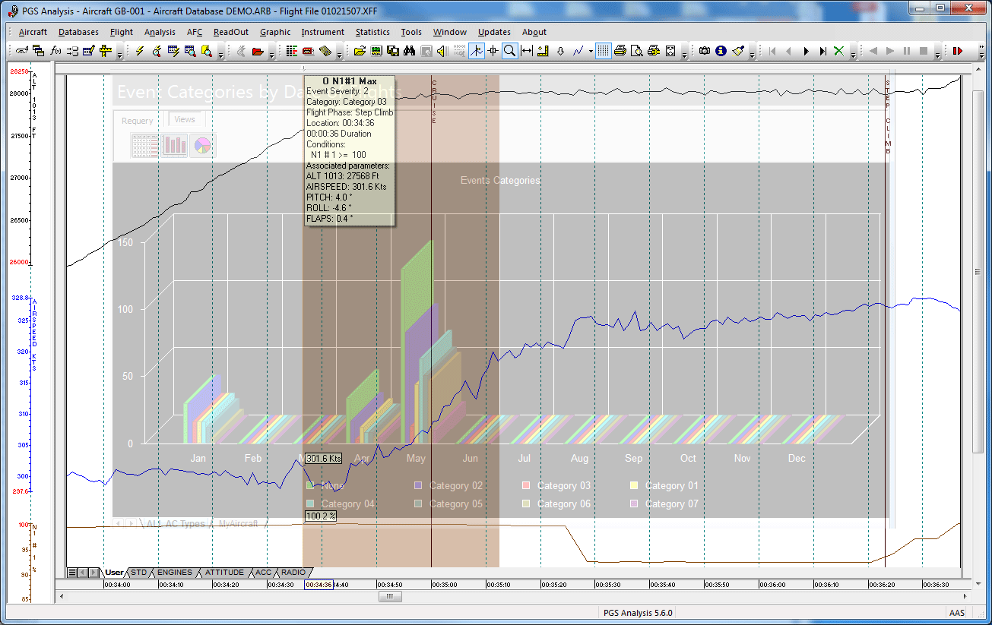Open dropdown arrow beside curve line icon
Screen dimensions: 992x625
[591, 52]
